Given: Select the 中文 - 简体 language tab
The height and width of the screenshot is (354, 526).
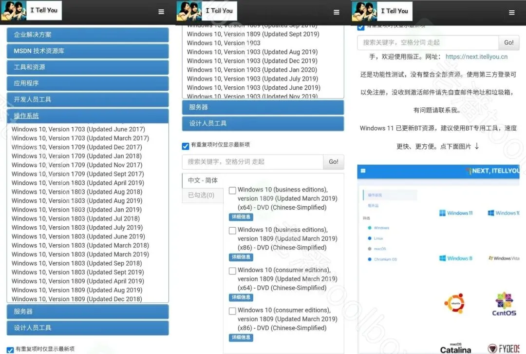Looking at the screenshot, I should tap(203, 180).
